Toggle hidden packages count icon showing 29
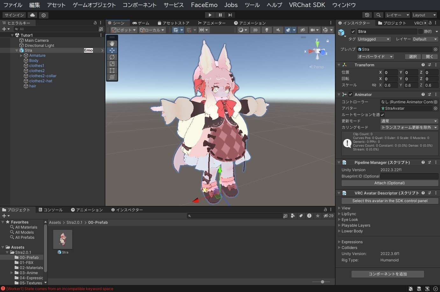The image size is (440, 292). (x=328, y=216)
